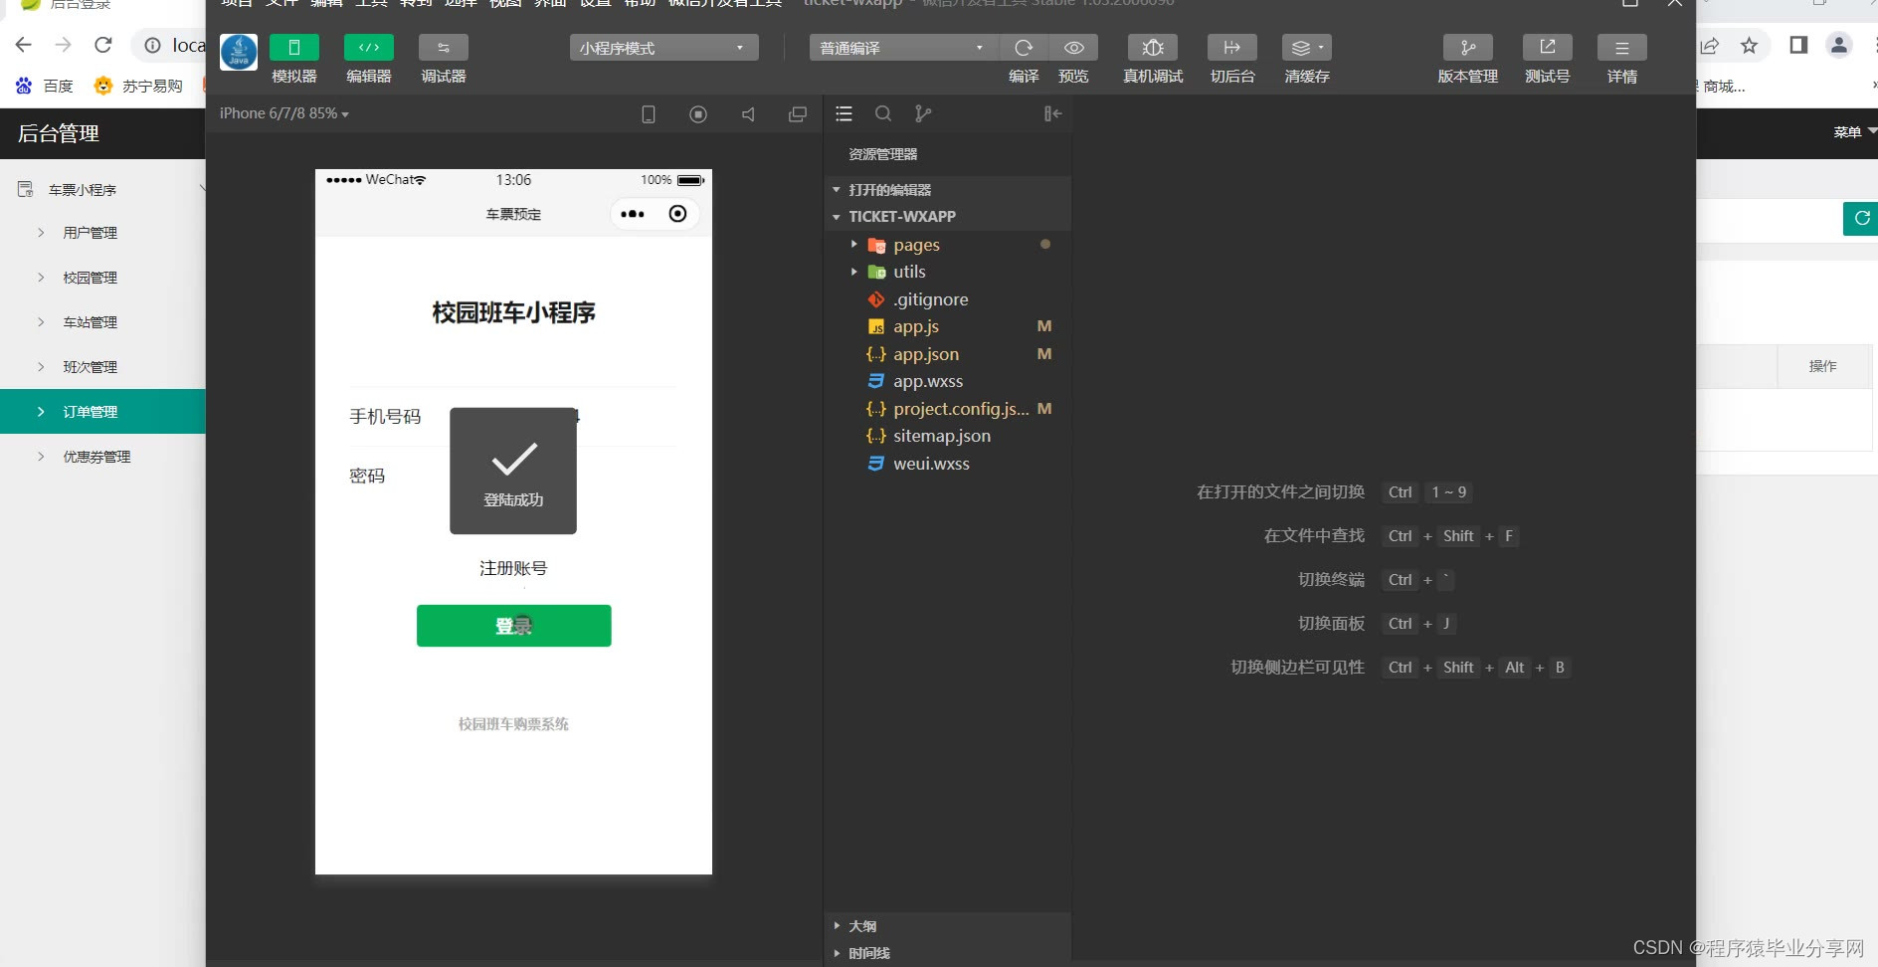Click the browser back arrow
The image size is (1878, 967).
coord(24,45)
